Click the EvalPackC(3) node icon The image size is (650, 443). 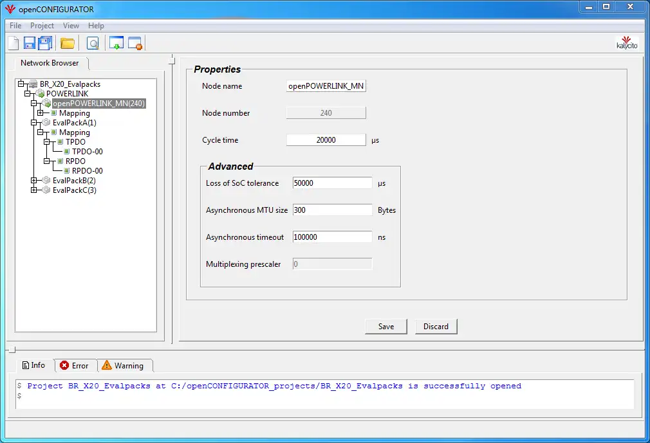[46, 190]
